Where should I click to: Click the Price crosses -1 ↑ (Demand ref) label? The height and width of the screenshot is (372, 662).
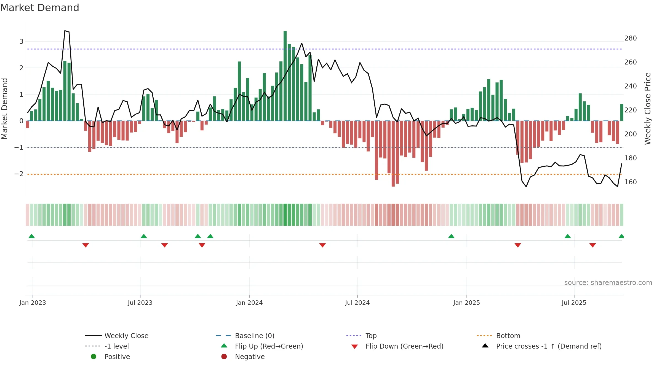pos(549,346)
